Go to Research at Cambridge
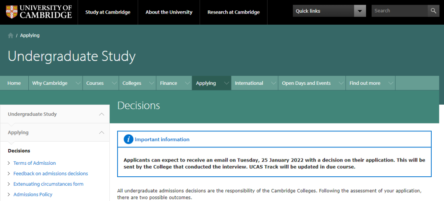The height and width of the screenshot is (201, 444). click(234, 12)
